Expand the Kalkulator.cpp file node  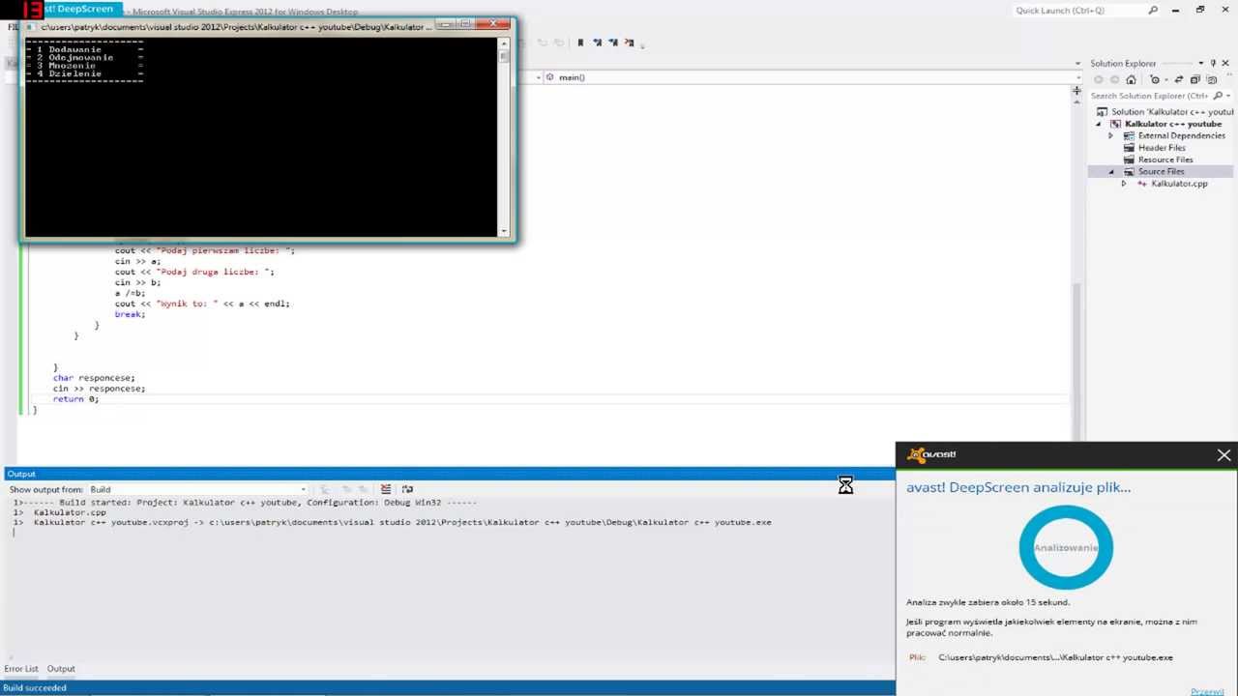point(1123,184)
